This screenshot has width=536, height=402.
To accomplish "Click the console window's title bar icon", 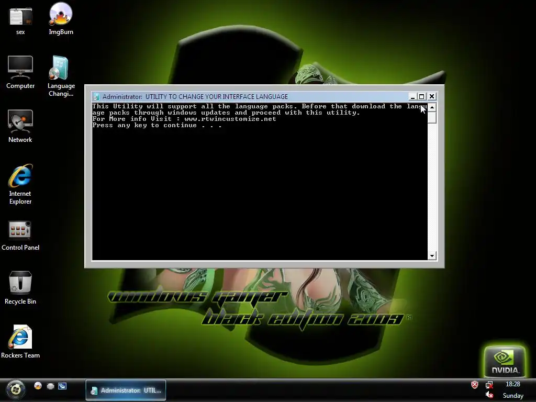I will click(x=97, y=97).
